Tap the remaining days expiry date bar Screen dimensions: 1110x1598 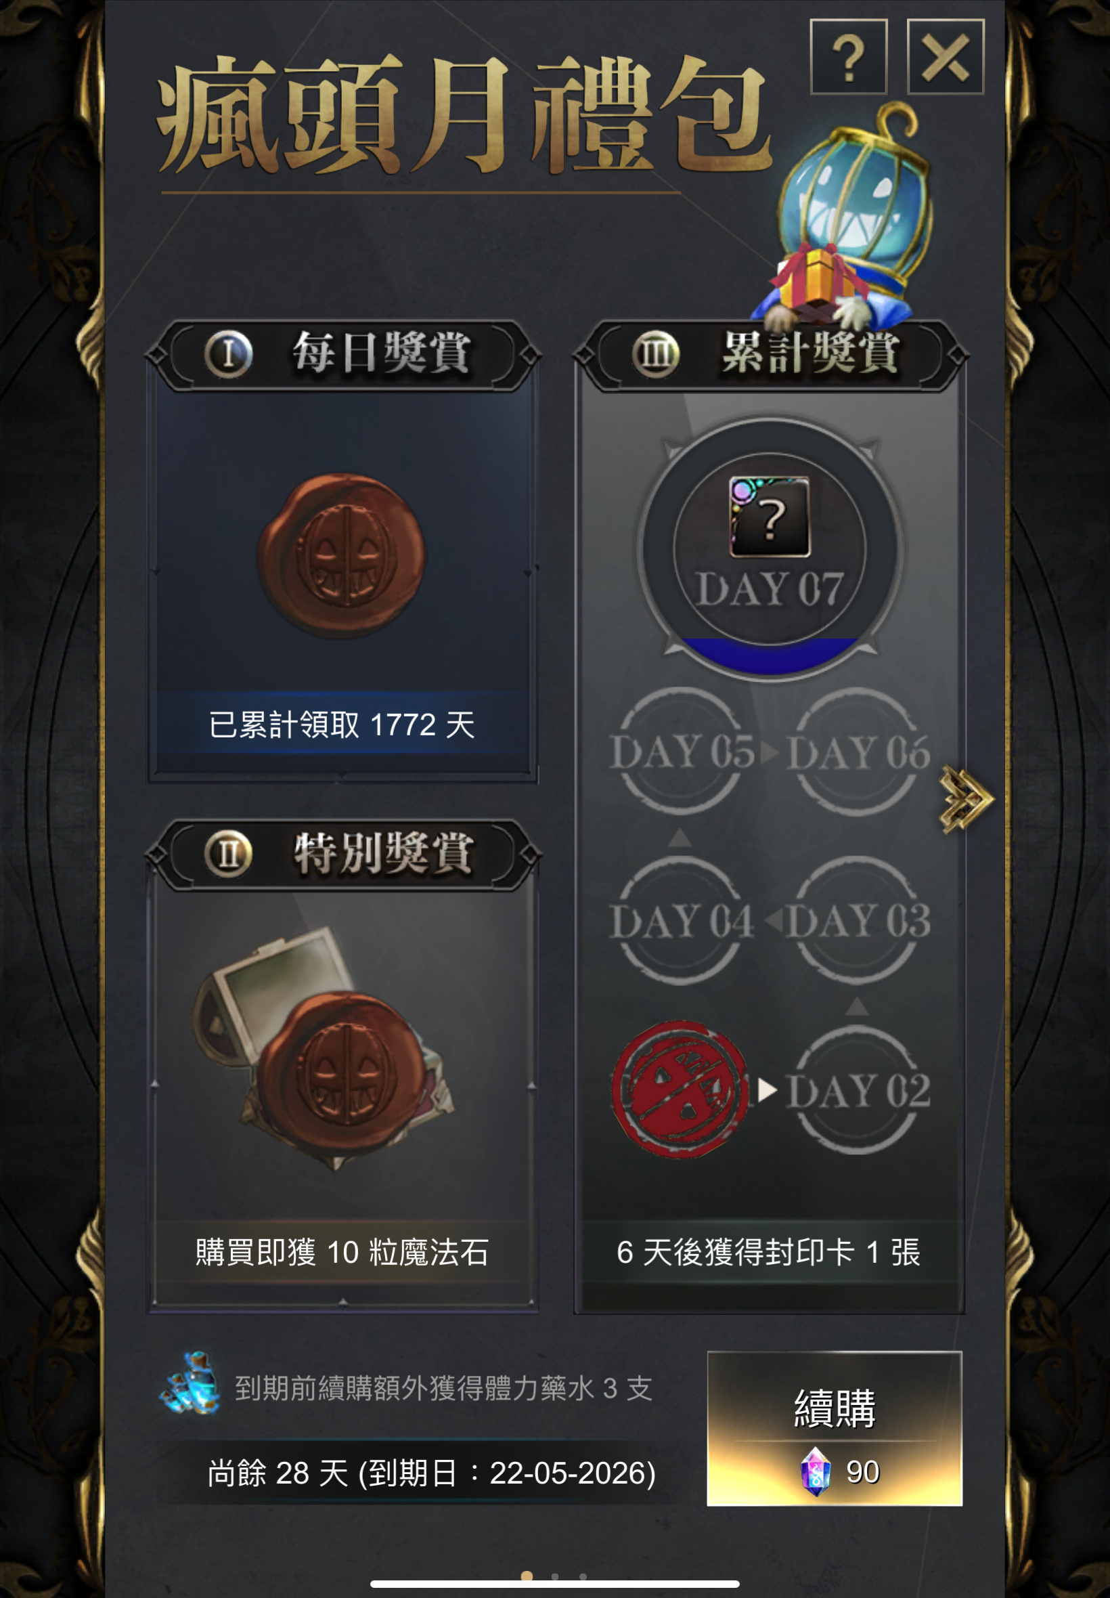431,1472
